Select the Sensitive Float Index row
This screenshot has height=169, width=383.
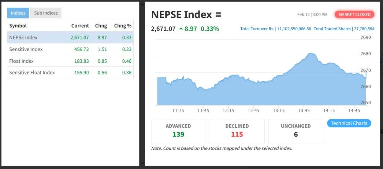(70, 73)
